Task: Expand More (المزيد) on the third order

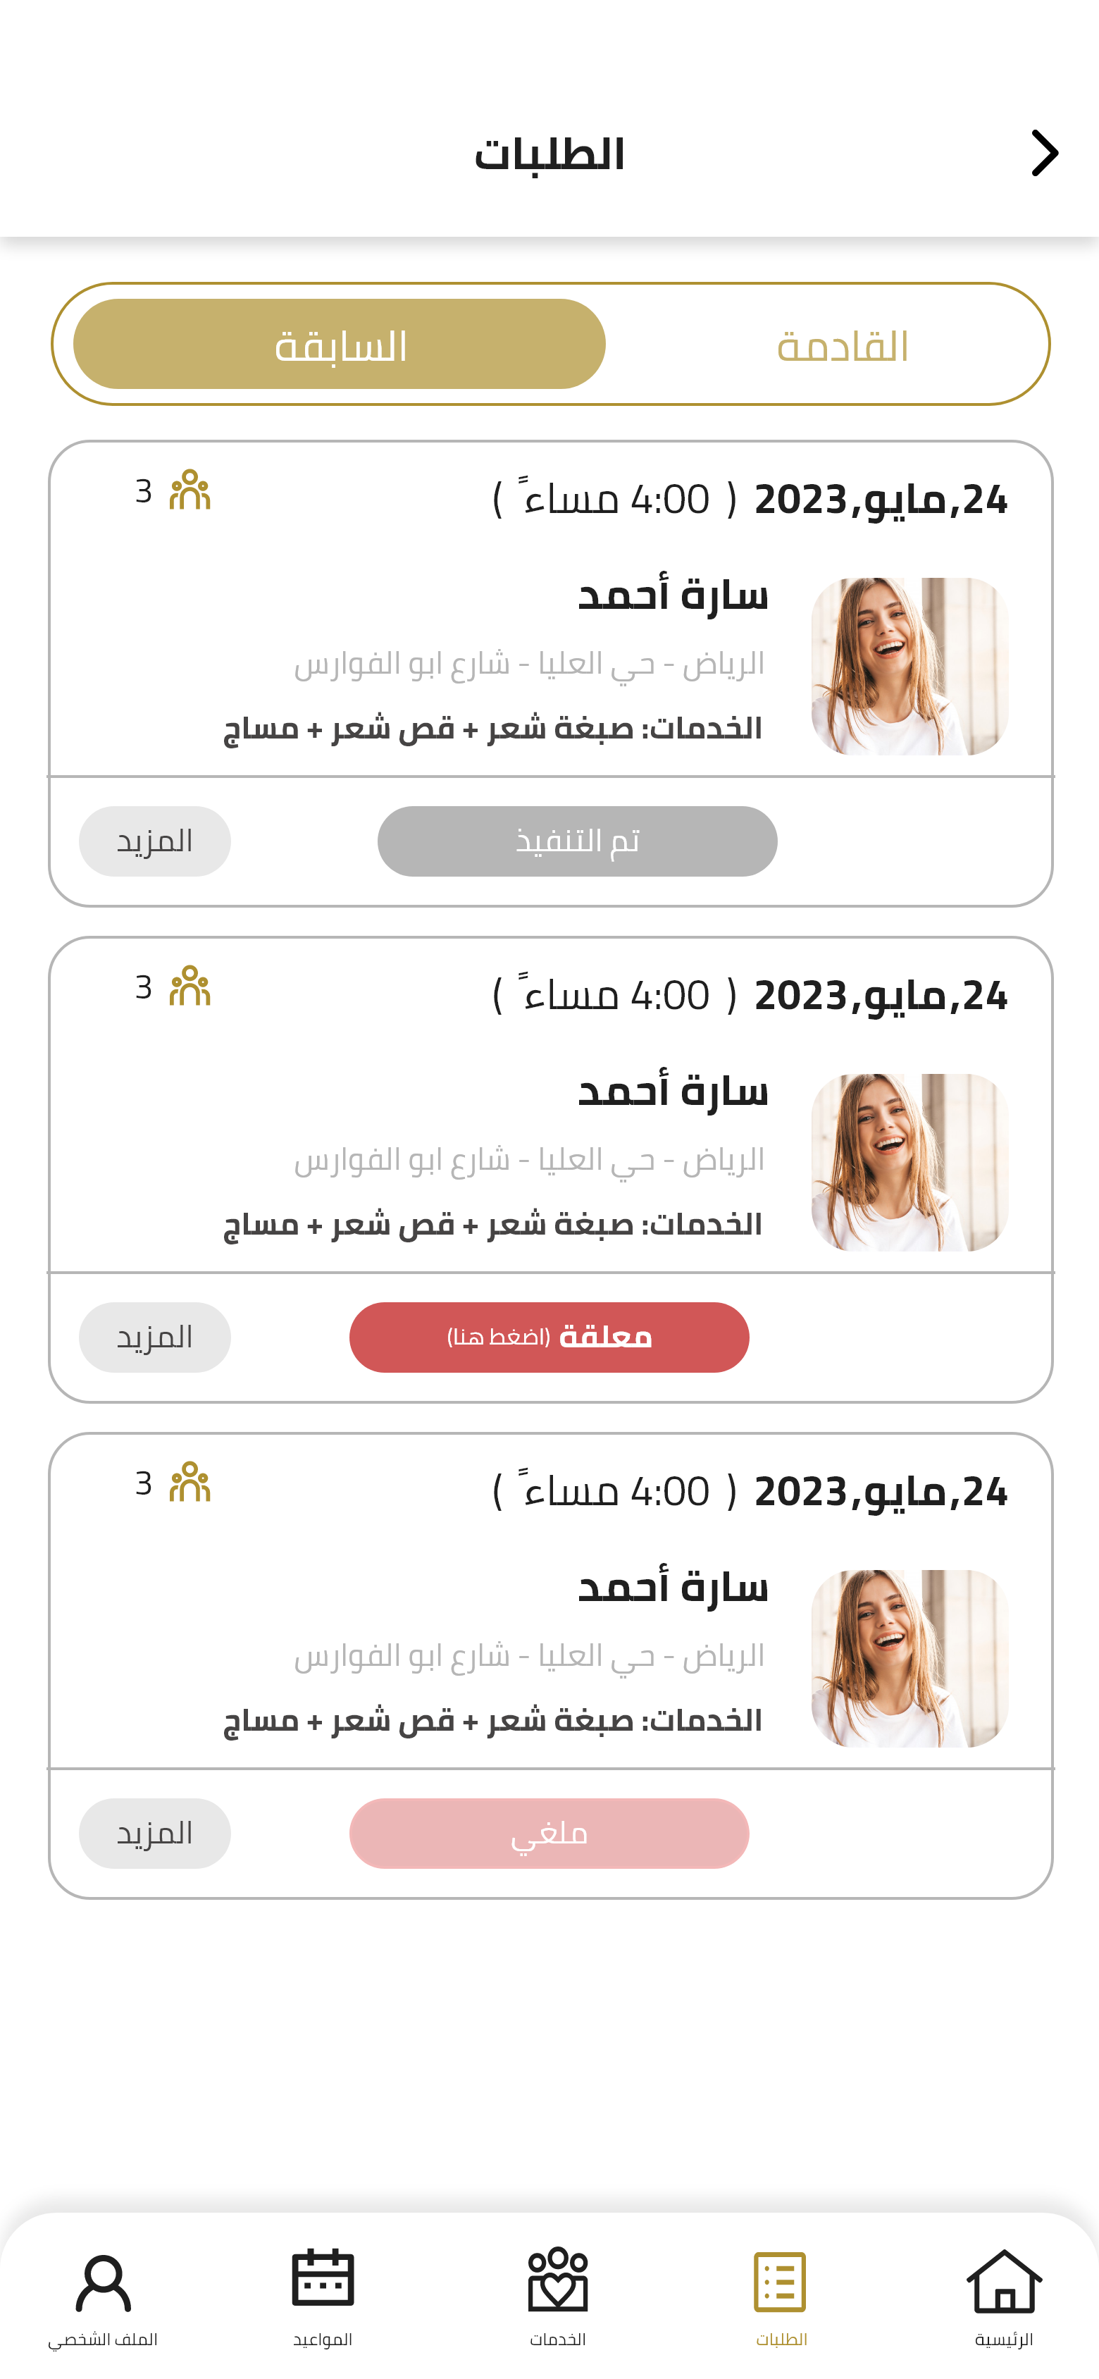Action: coord(154,1833)
